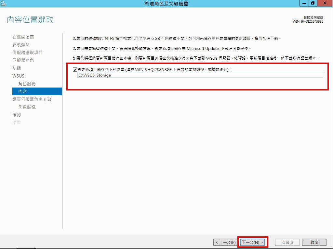The image size is (333, 249).
Task: Click the sentence about approving updates for WSUS
Action: coord(195,58)
